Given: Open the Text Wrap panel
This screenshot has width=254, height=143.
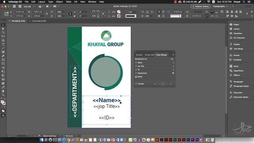Looking at the screenshot, I should pos(236,48).
